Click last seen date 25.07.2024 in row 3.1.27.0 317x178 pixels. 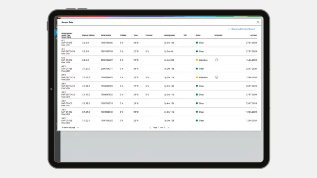pyautogui.click(x=251, y=69)
